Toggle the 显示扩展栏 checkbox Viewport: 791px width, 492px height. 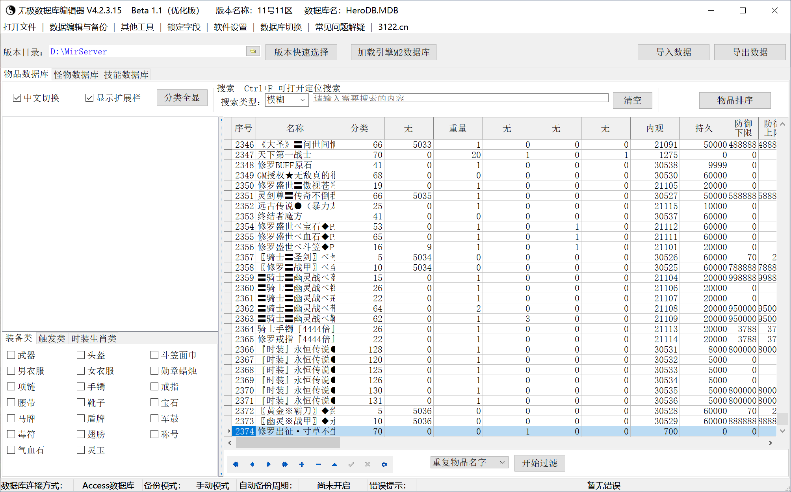(89, 98)
